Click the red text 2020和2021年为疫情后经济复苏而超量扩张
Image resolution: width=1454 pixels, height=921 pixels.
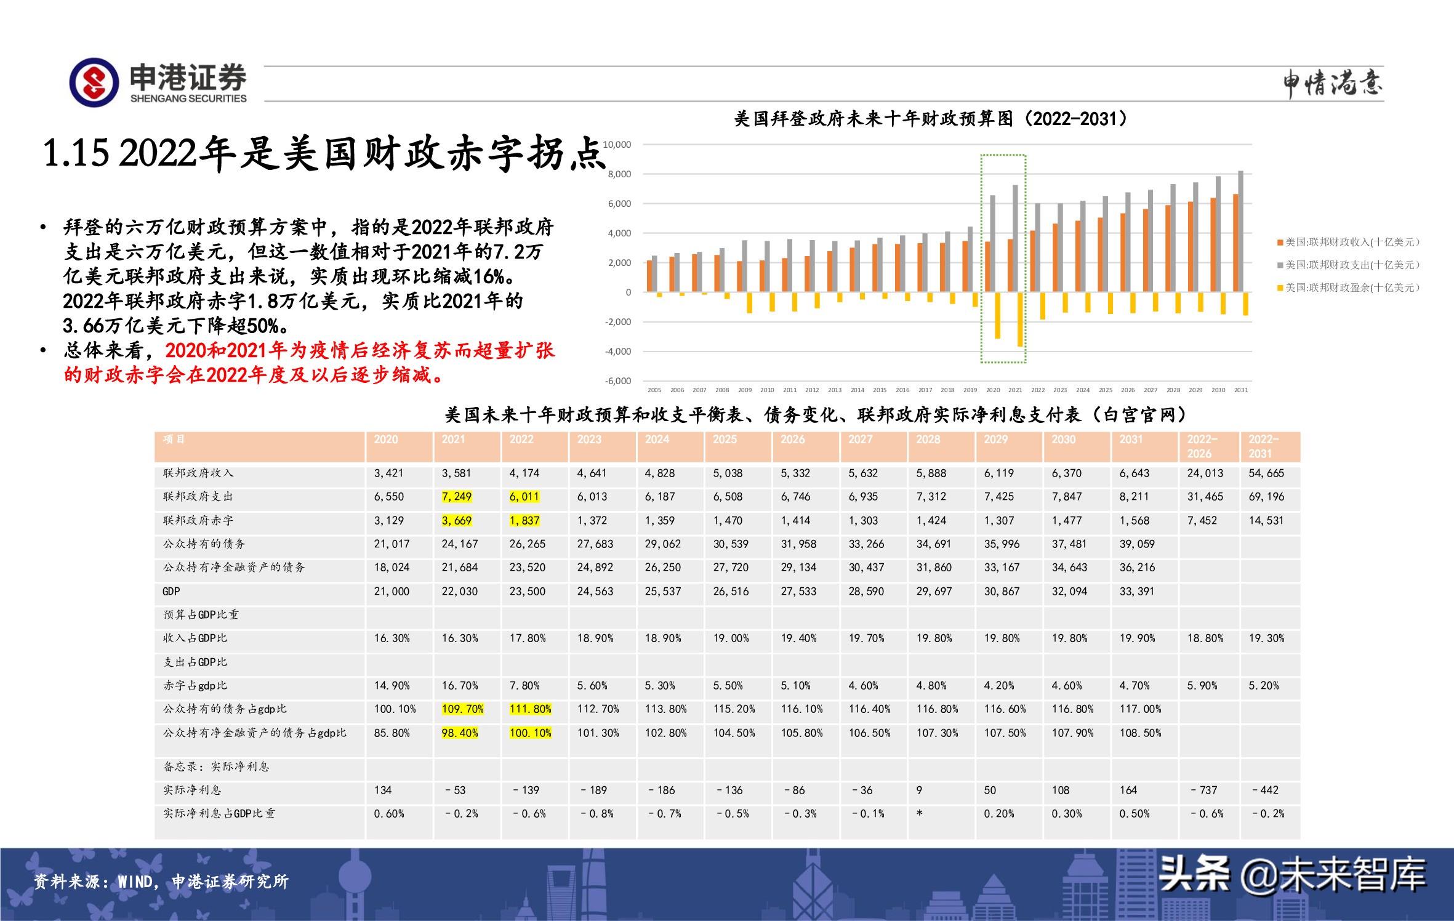click(x=360, y=350)
